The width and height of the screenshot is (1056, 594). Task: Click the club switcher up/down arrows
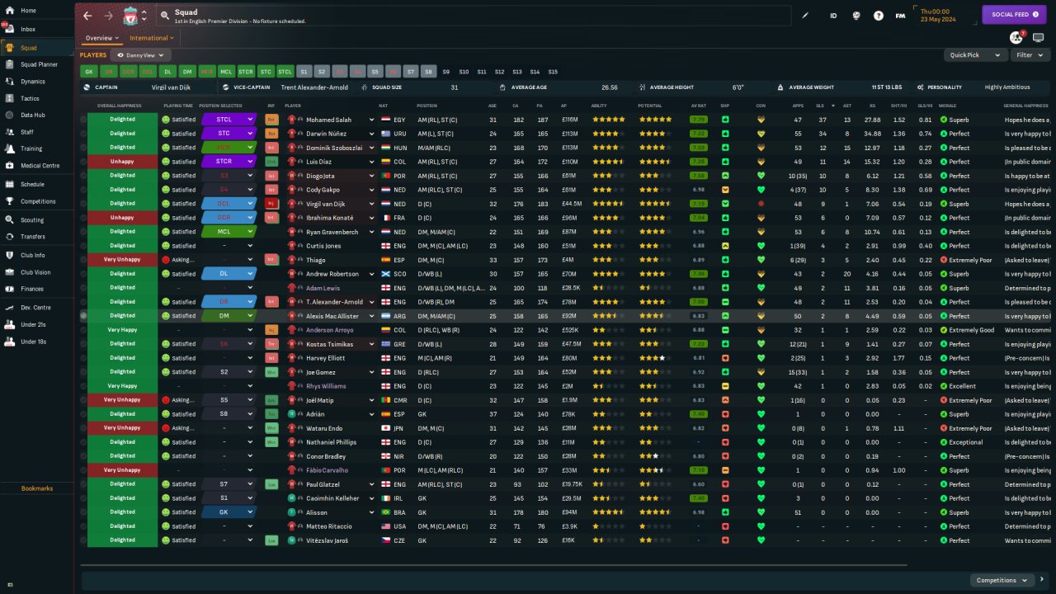tap(144, 16)
